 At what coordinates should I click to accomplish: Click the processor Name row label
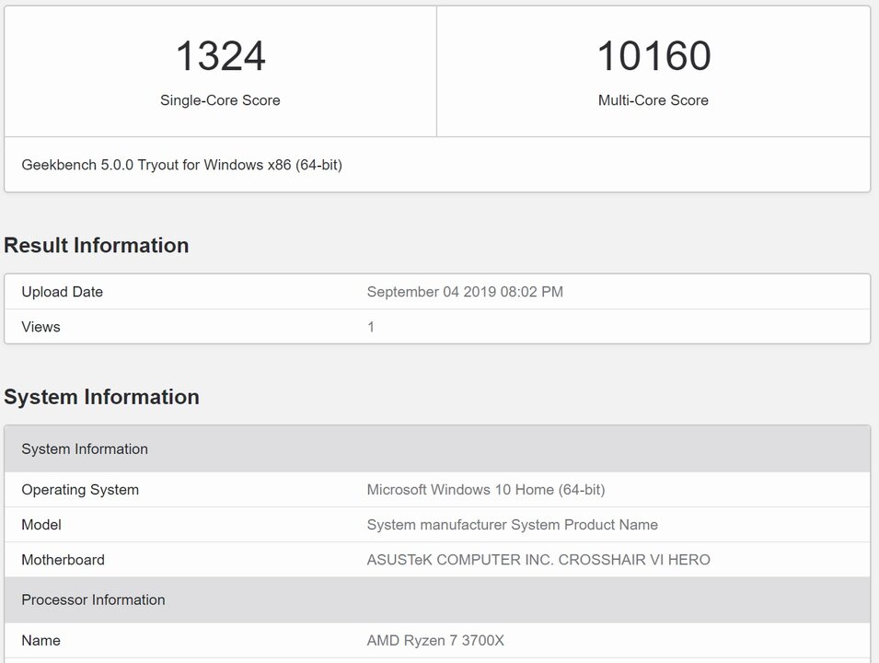click(x=40, y=641)
